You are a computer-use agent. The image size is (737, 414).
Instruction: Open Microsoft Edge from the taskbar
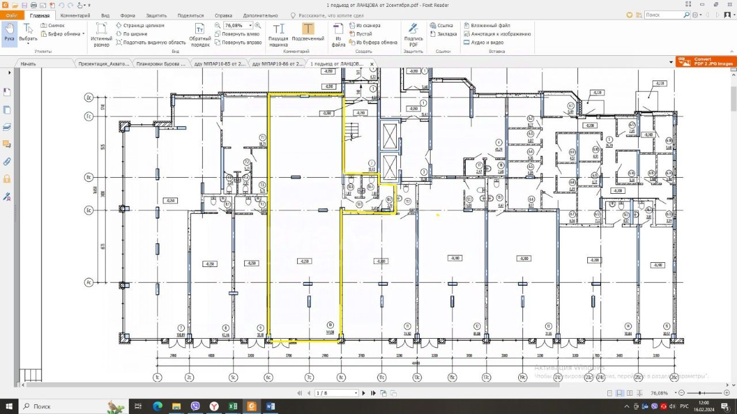tap(157, 406)
